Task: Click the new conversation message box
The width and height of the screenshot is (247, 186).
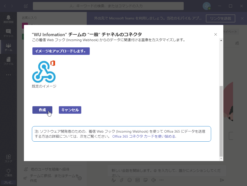Action: coord(167,171)
